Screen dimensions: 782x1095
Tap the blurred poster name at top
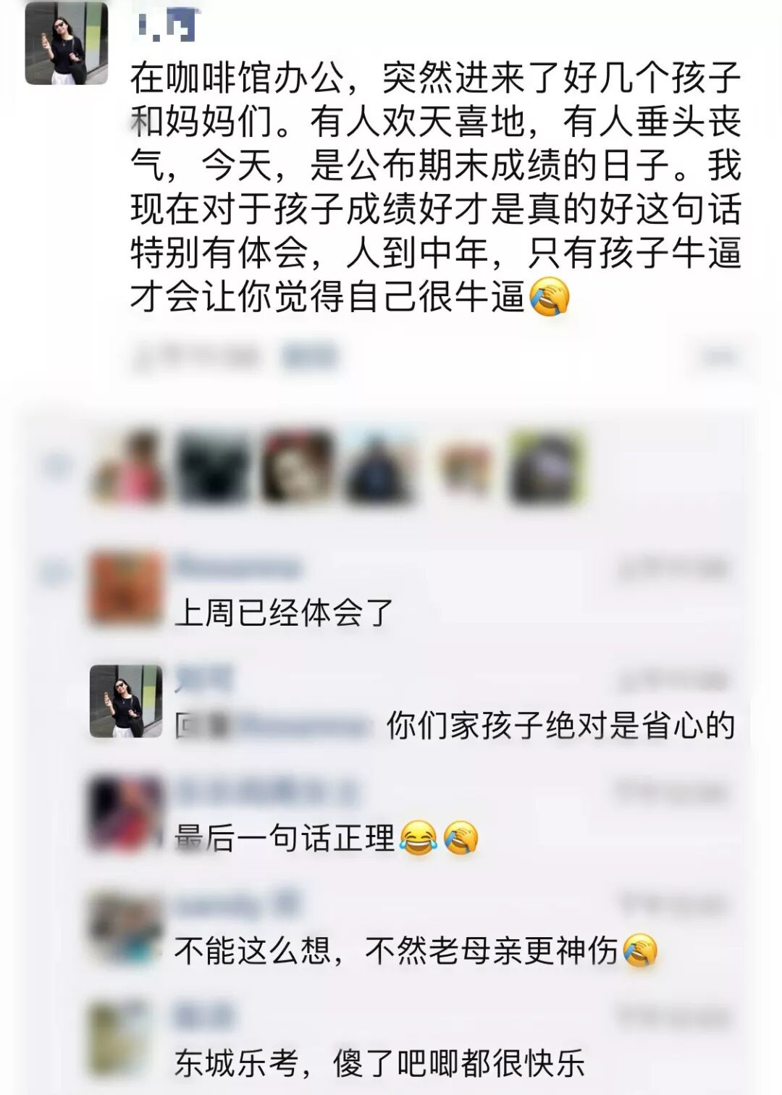point(167,24)
